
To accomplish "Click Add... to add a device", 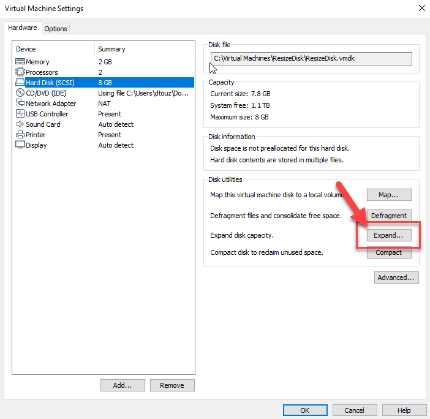I will point(123,385).
